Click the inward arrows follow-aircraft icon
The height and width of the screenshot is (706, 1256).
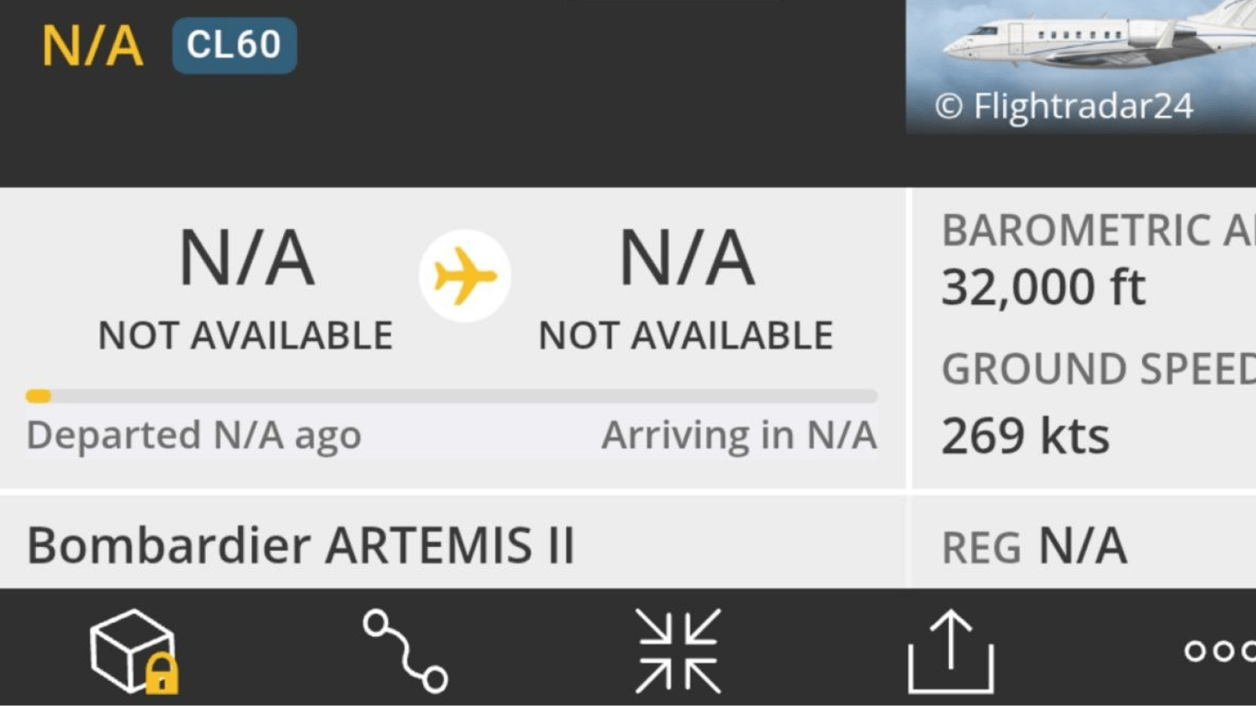coord(679,651)
